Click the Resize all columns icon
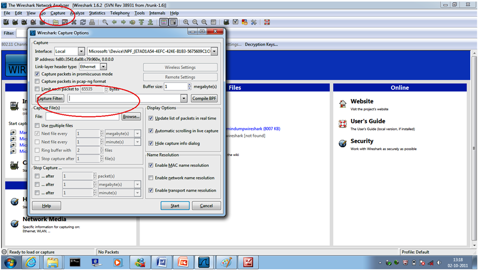The width and height of the screenshot is (479, 271). (x=213, y=22)
